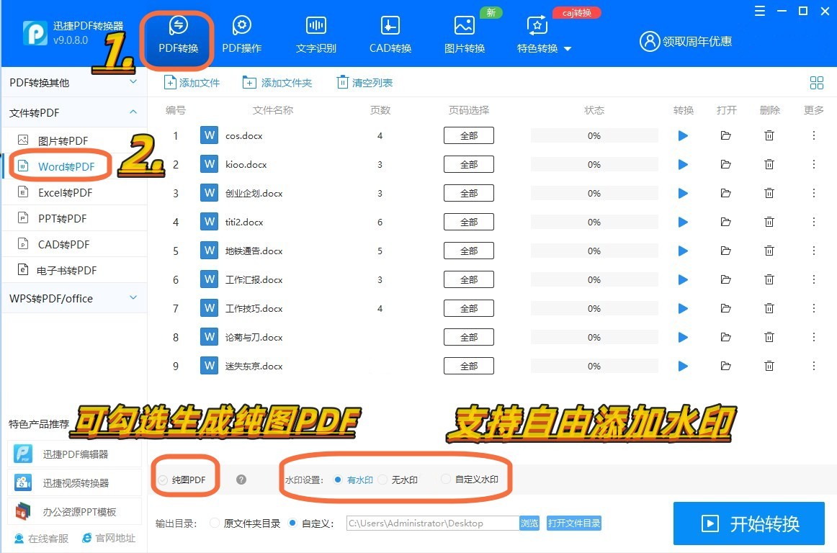Click the grid layout icon above the file list

tap(816, 82)
